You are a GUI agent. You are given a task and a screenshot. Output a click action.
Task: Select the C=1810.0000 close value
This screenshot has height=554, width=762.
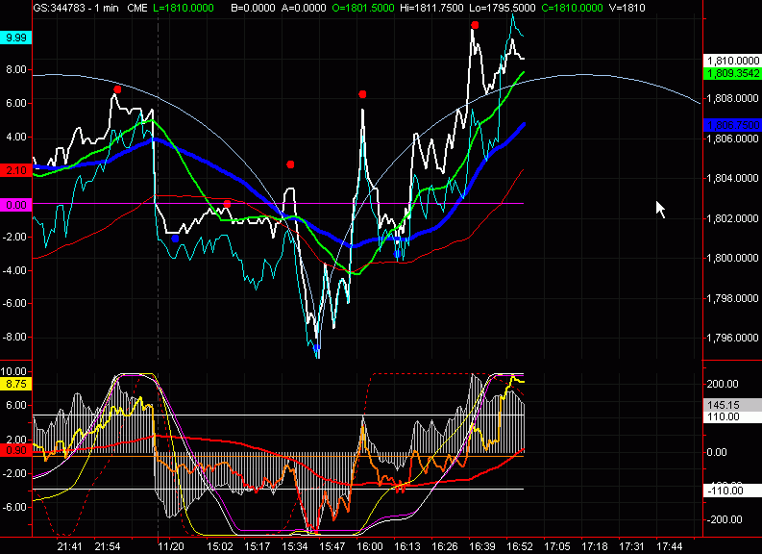tap(572, 8)
